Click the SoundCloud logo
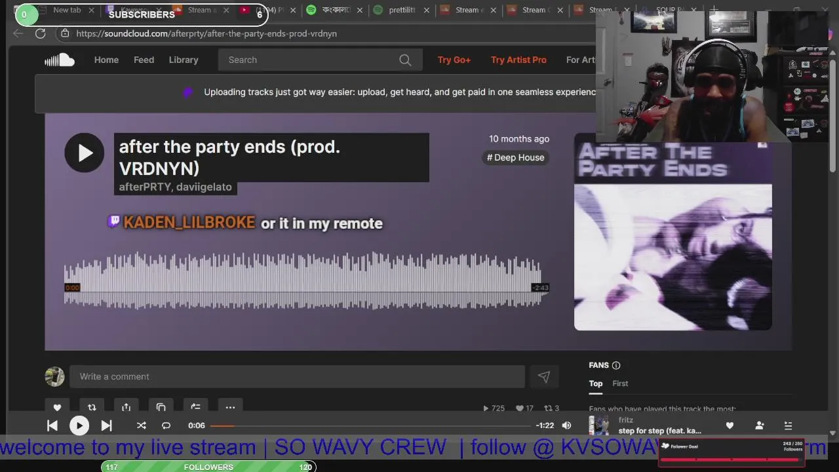The width and height of the screenshot is (839, 472). [60, 60]
